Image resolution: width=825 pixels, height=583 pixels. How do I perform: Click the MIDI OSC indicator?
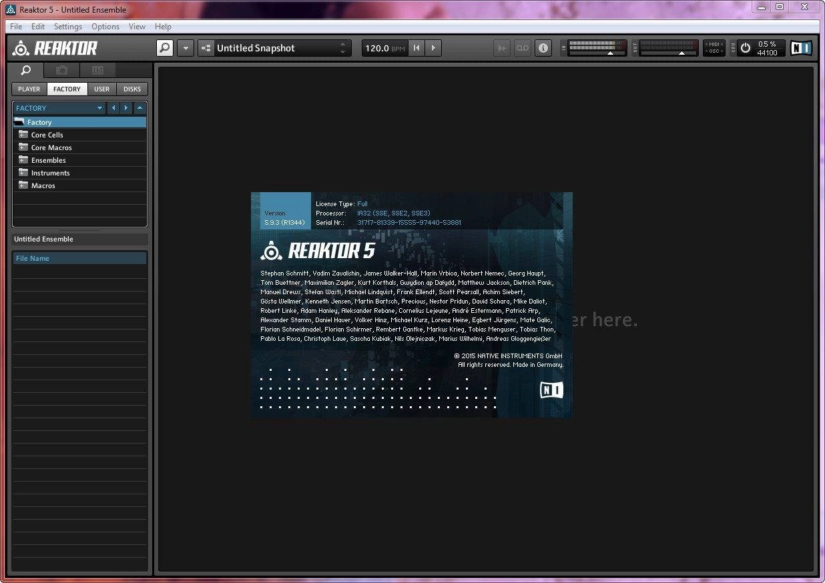(x=714, y=48)
